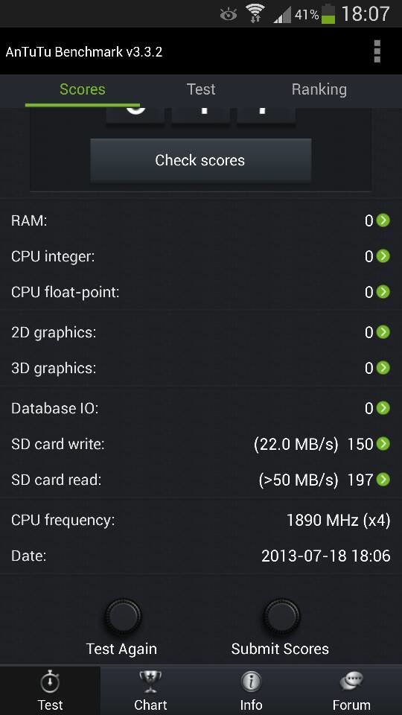This screenshot has height=715, width=402.
Task: Expand CPU float-point score arrow
Action: pos(383,292)
